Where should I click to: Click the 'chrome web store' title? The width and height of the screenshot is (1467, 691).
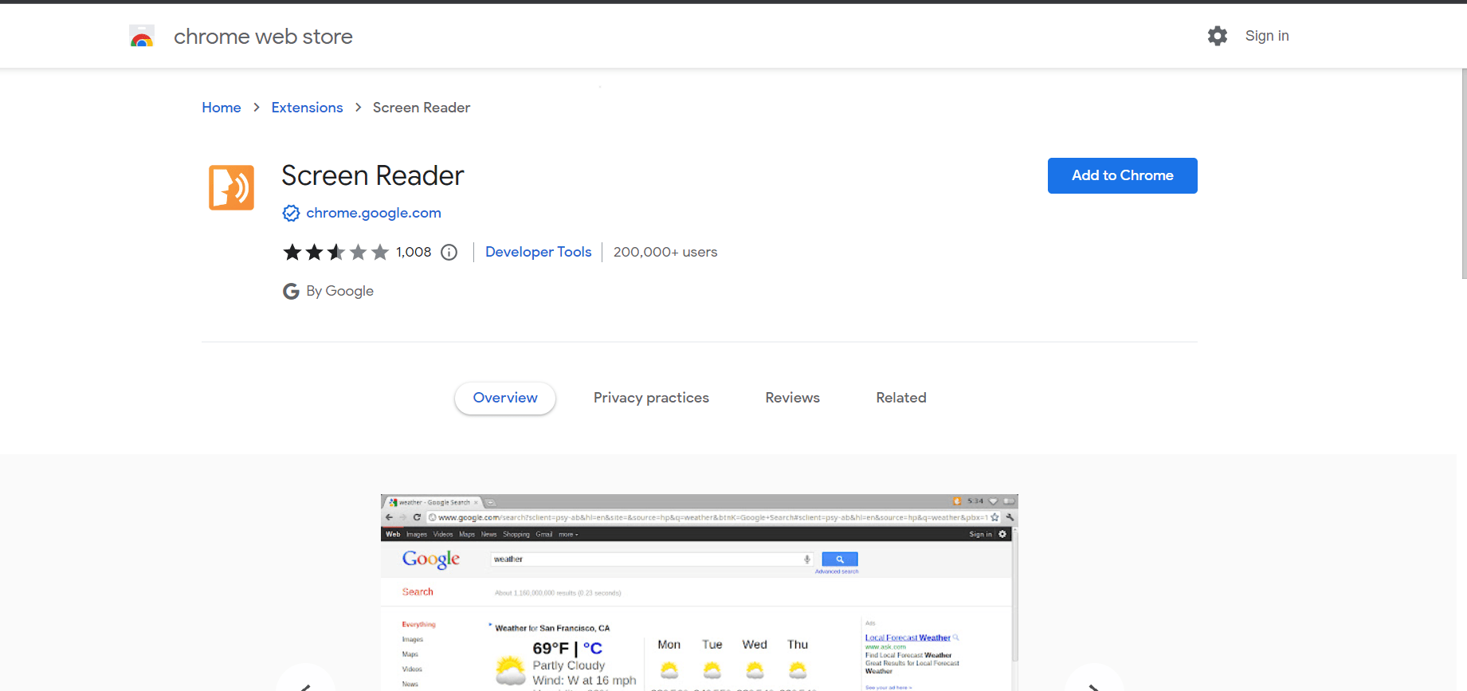tap(263, 37)
